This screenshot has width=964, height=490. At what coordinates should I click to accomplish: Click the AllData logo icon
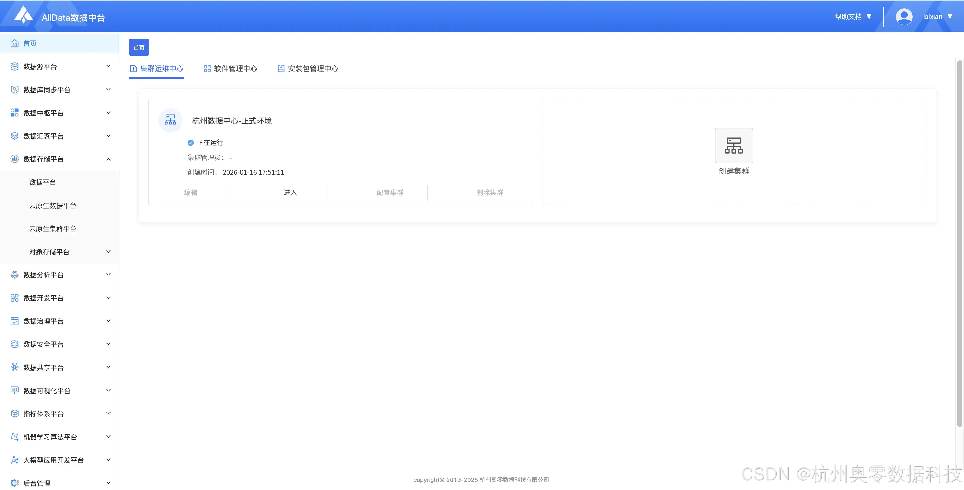coord(23,15)
